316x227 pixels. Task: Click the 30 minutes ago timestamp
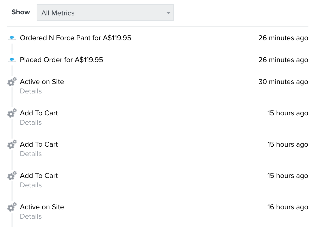(x=283, y=82)
